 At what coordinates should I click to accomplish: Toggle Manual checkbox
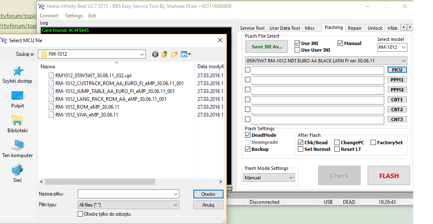[x=340, y=43]
